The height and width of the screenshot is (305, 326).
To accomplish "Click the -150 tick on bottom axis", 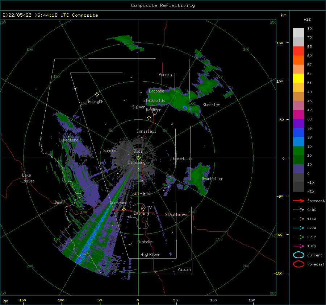I will 21,300.
